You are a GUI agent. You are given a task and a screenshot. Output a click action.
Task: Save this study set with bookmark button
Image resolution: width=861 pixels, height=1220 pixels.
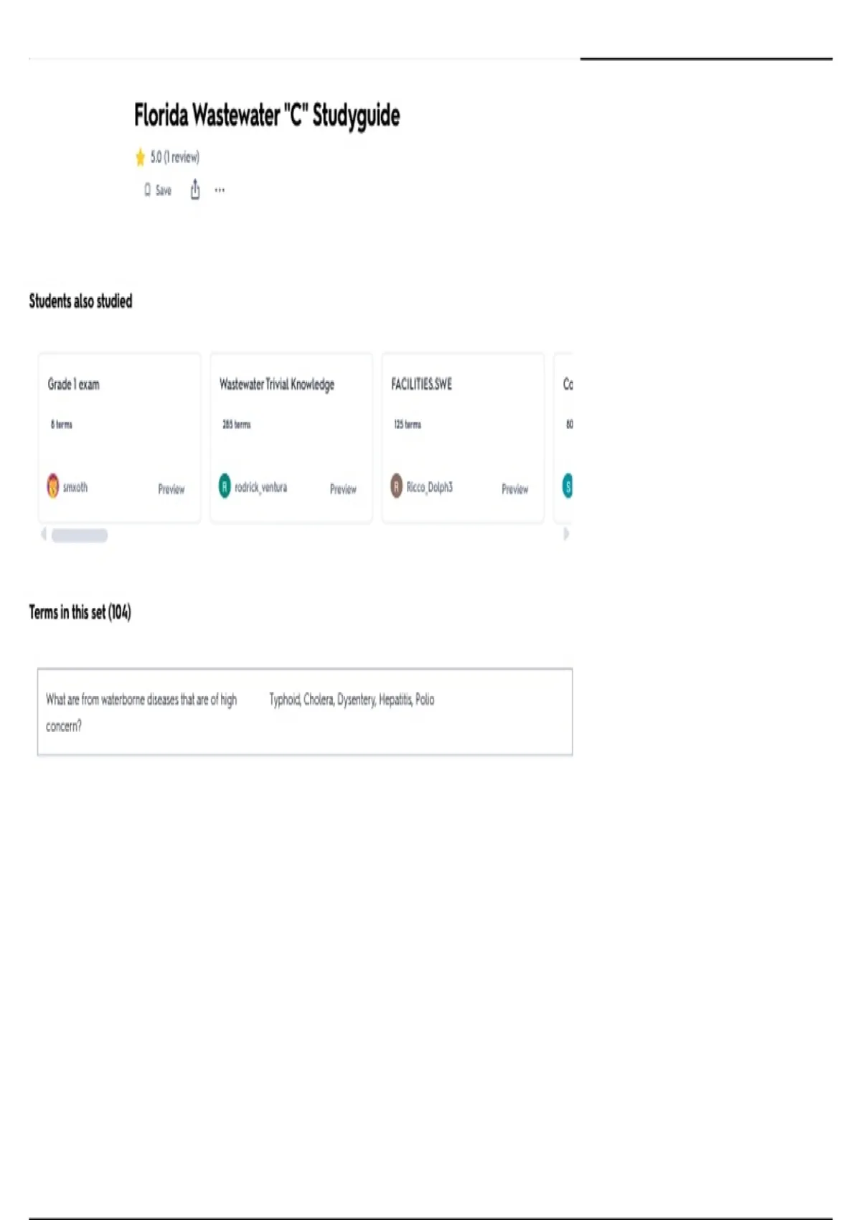(158, 190)
